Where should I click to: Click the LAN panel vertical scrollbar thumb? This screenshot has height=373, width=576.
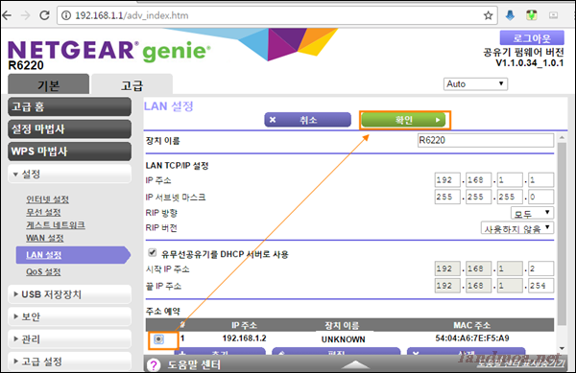coord(562,234)
